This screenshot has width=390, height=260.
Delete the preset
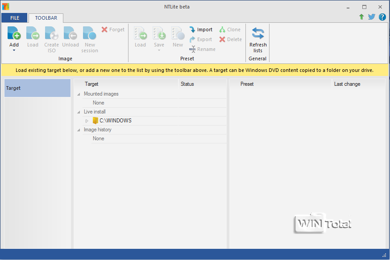231,39
